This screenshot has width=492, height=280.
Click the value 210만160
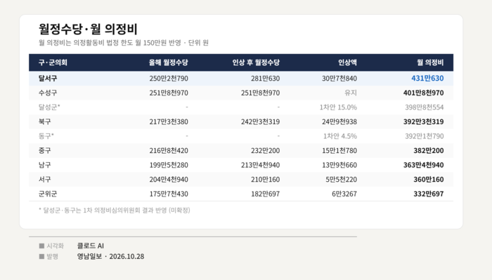[266, 179]
